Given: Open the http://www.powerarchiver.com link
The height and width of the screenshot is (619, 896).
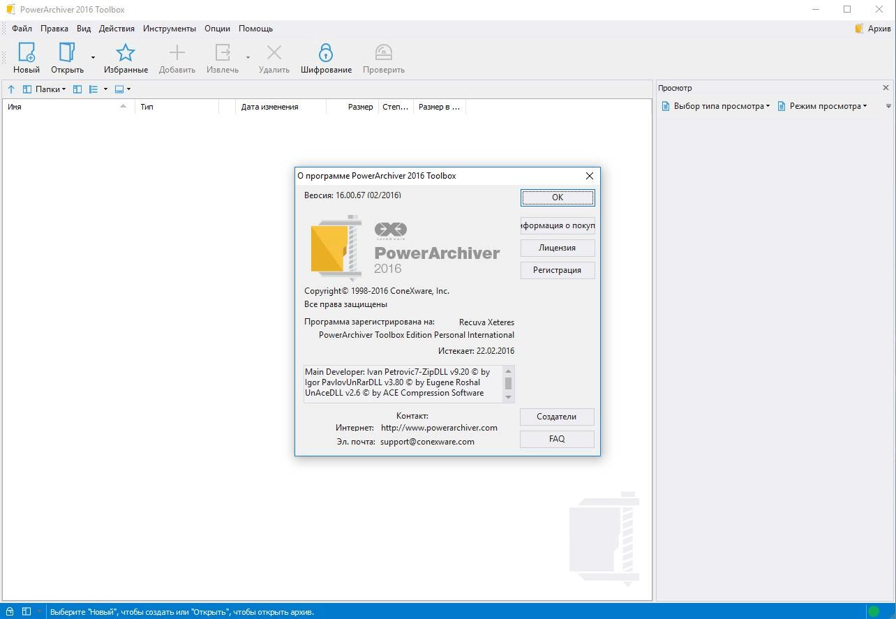Looking at the screenshot, I should (x=439, y=428).
